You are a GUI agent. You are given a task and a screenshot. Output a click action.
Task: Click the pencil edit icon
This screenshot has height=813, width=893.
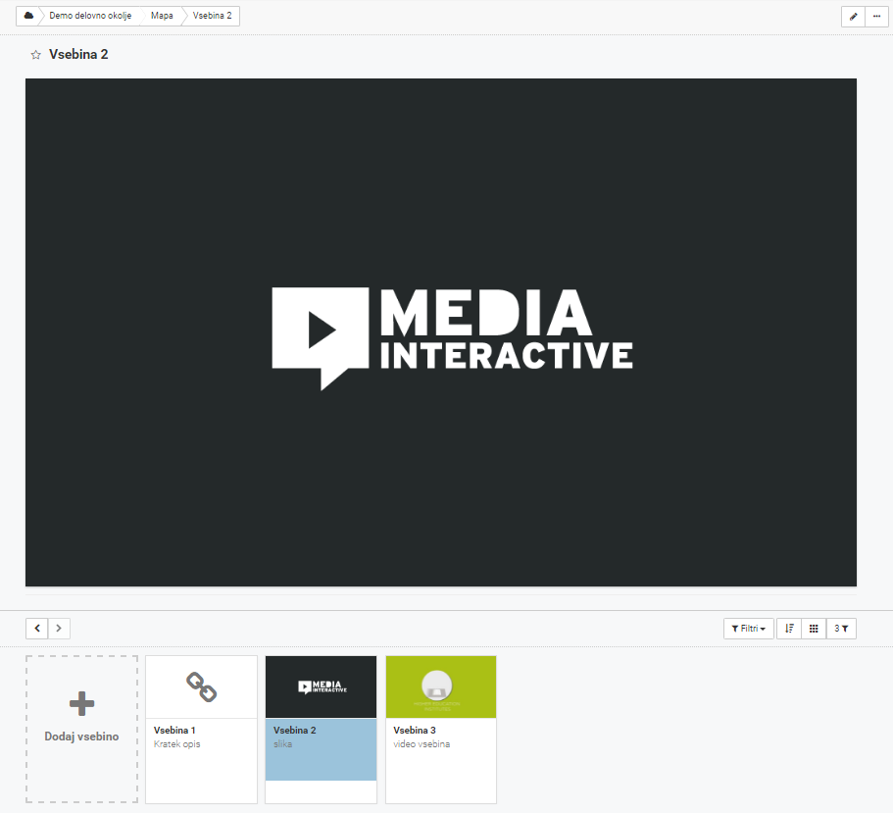[853, 16]
